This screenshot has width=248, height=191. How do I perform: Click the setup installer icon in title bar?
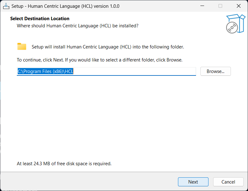(6, 6)
